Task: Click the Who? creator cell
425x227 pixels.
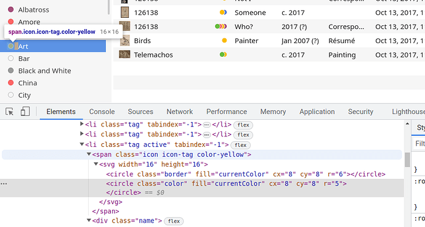Action: (x=244, y=27)
